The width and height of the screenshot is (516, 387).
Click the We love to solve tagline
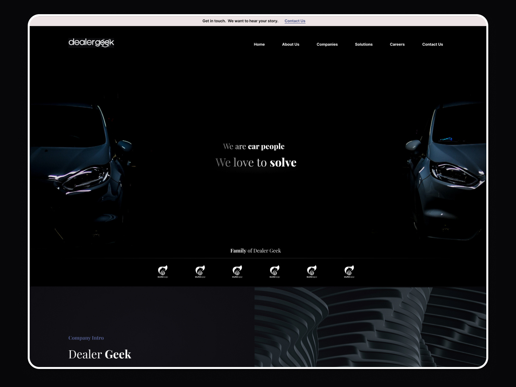(x=256, y=162)
